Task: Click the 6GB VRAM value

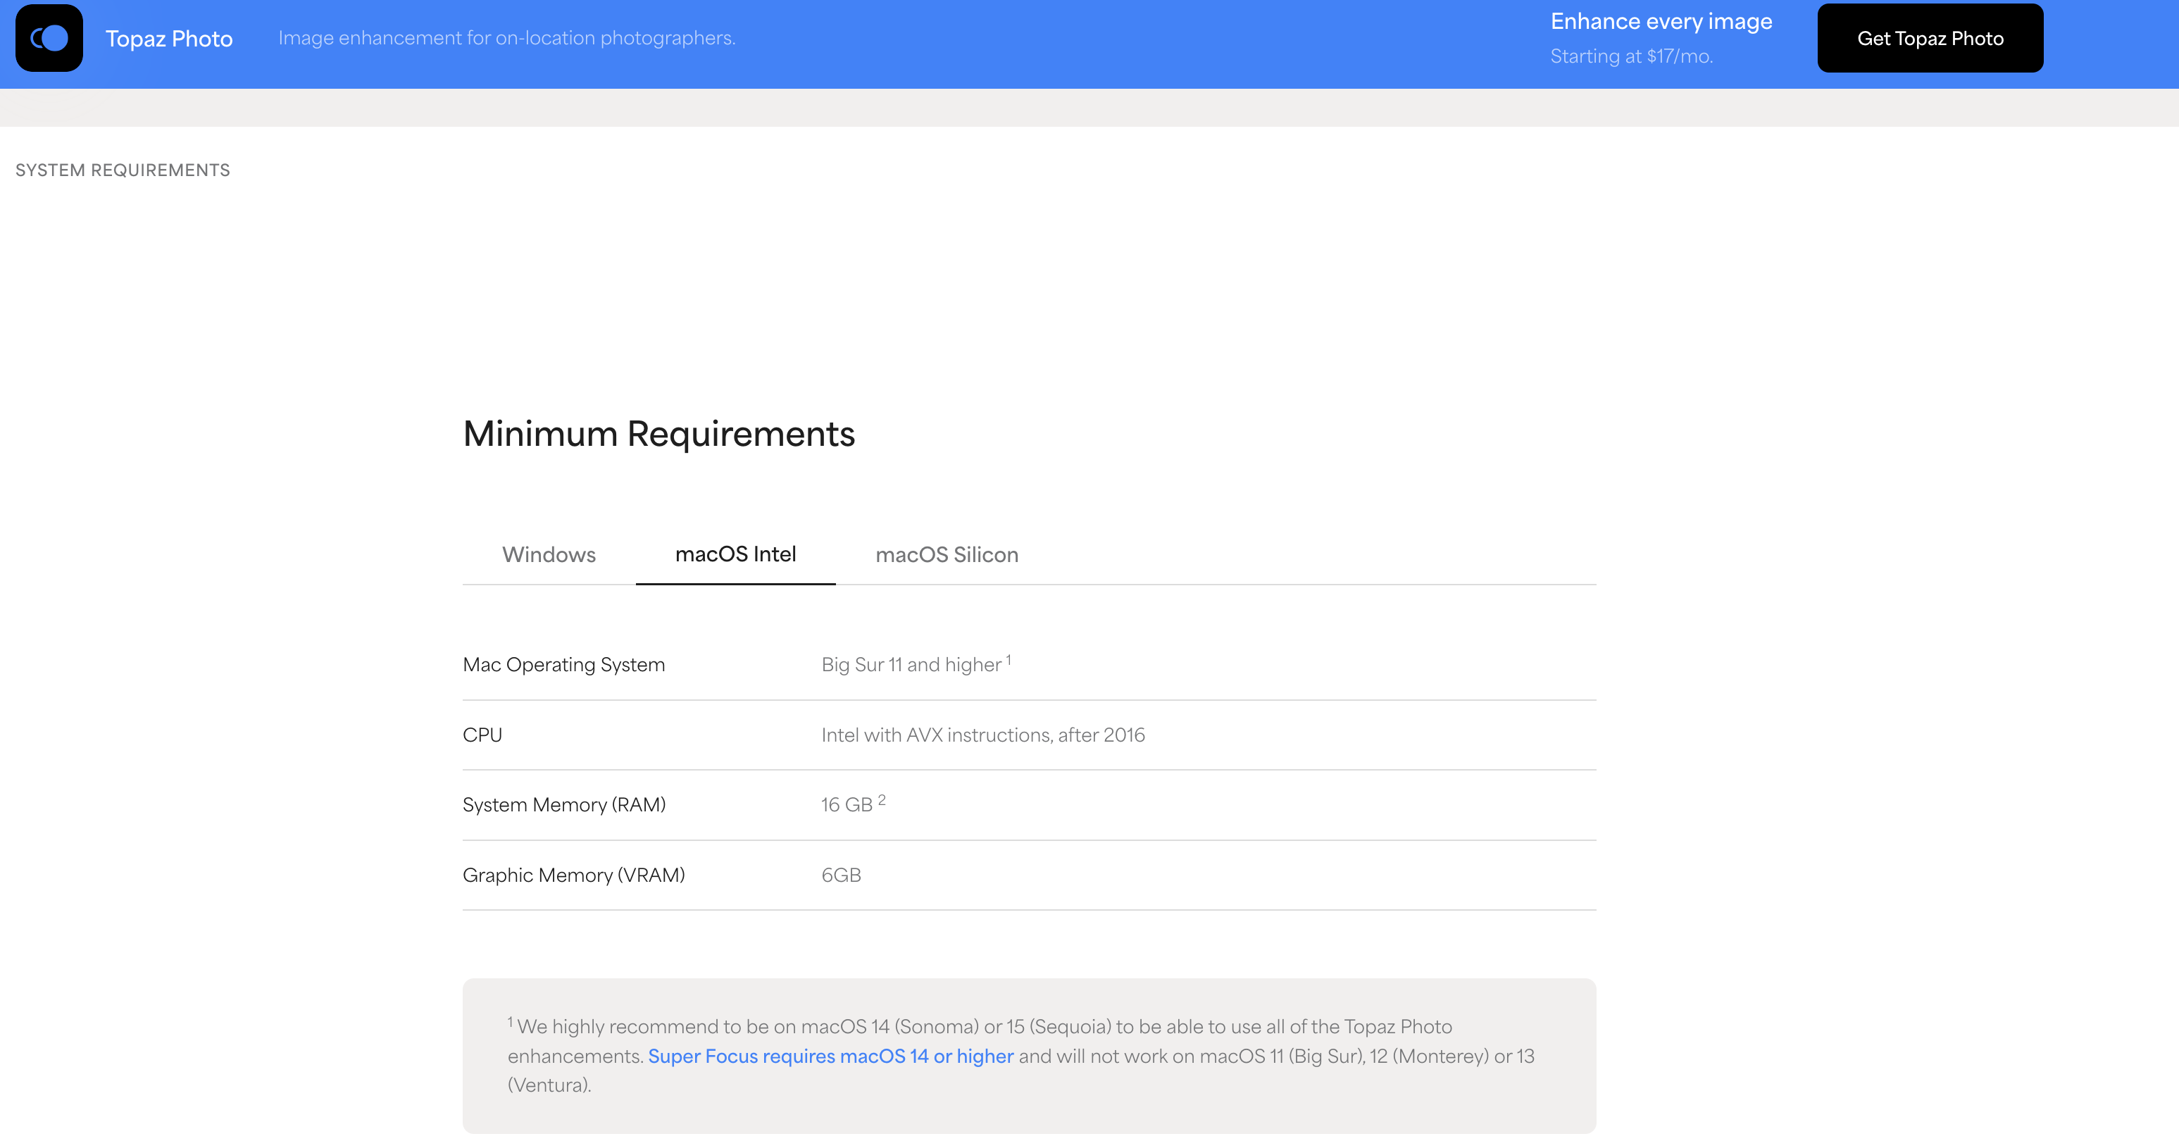Action: click(x=841, y=875)
